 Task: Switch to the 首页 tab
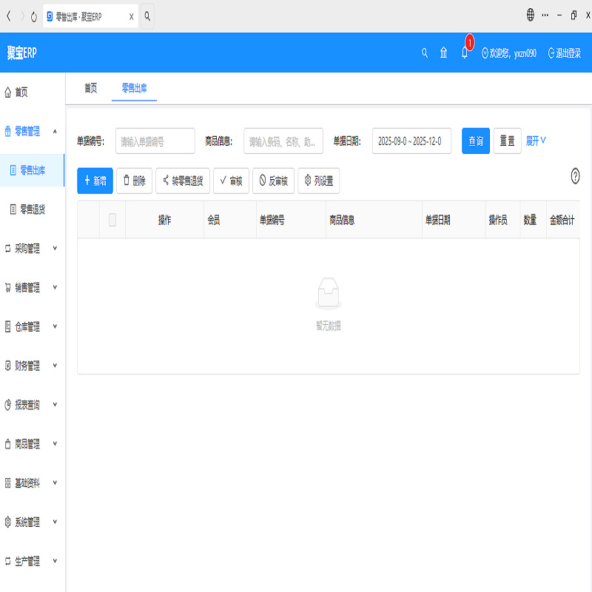tap(89, 87)
